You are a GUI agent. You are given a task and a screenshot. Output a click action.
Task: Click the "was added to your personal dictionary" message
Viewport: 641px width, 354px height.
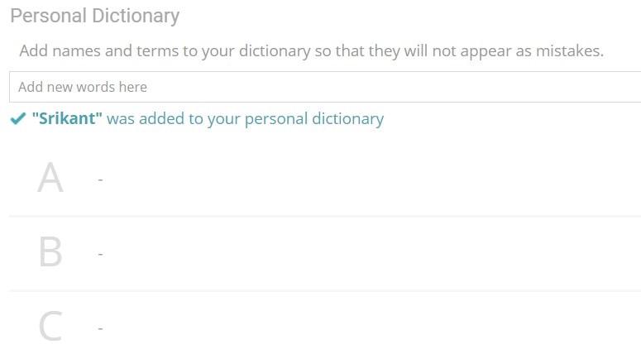[x=245, y=118]
